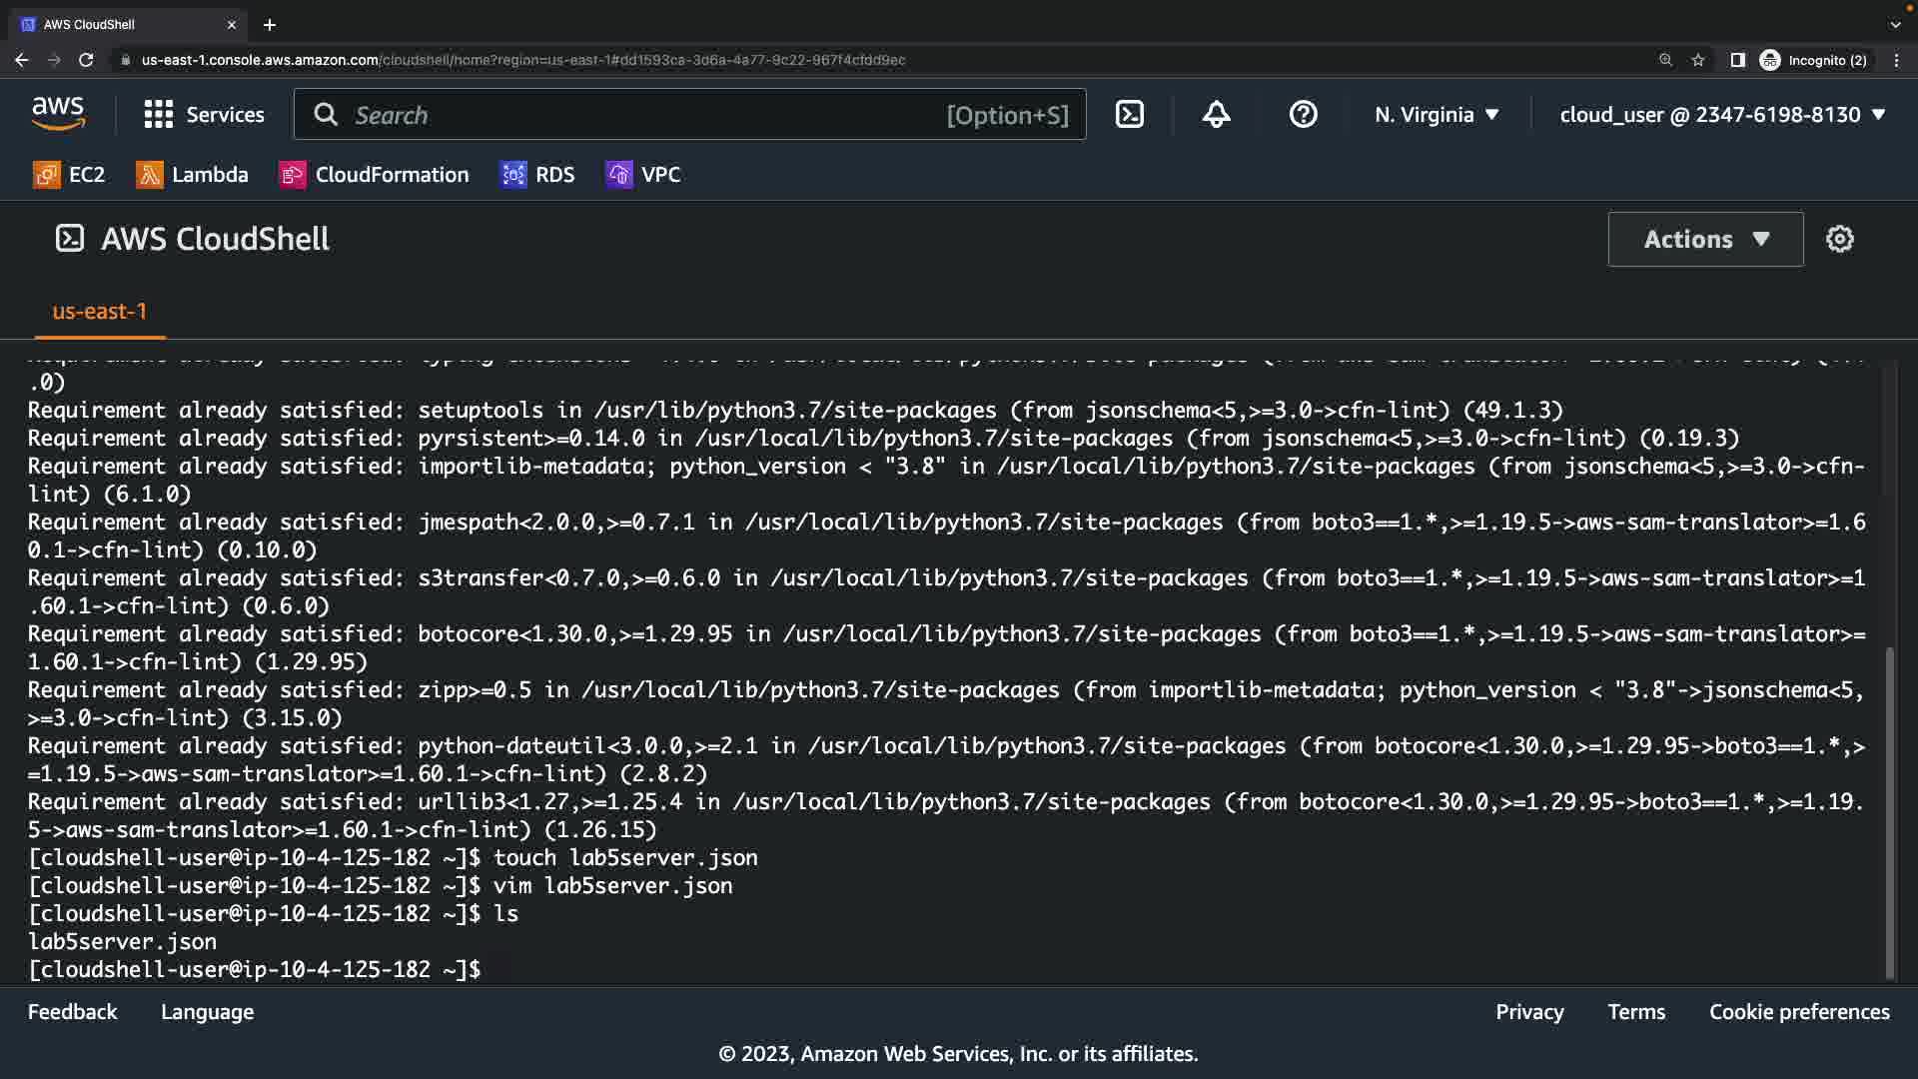The image size is (1918, 1079).
Task: Open the VPC shortcut
Action: (x=643, y=175)
